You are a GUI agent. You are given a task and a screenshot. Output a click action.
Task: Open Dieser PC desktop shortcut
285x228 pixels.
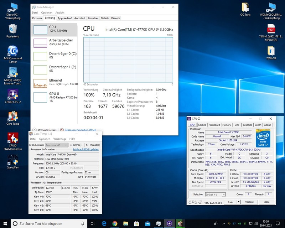click(13, 11)
